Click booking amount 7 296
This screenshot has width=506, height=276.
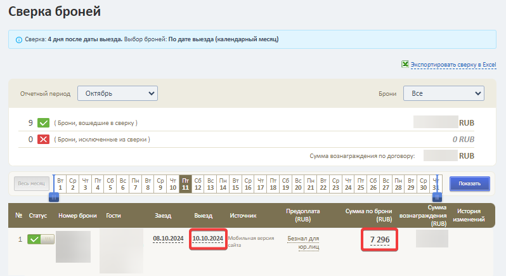[x=380, y=240]
